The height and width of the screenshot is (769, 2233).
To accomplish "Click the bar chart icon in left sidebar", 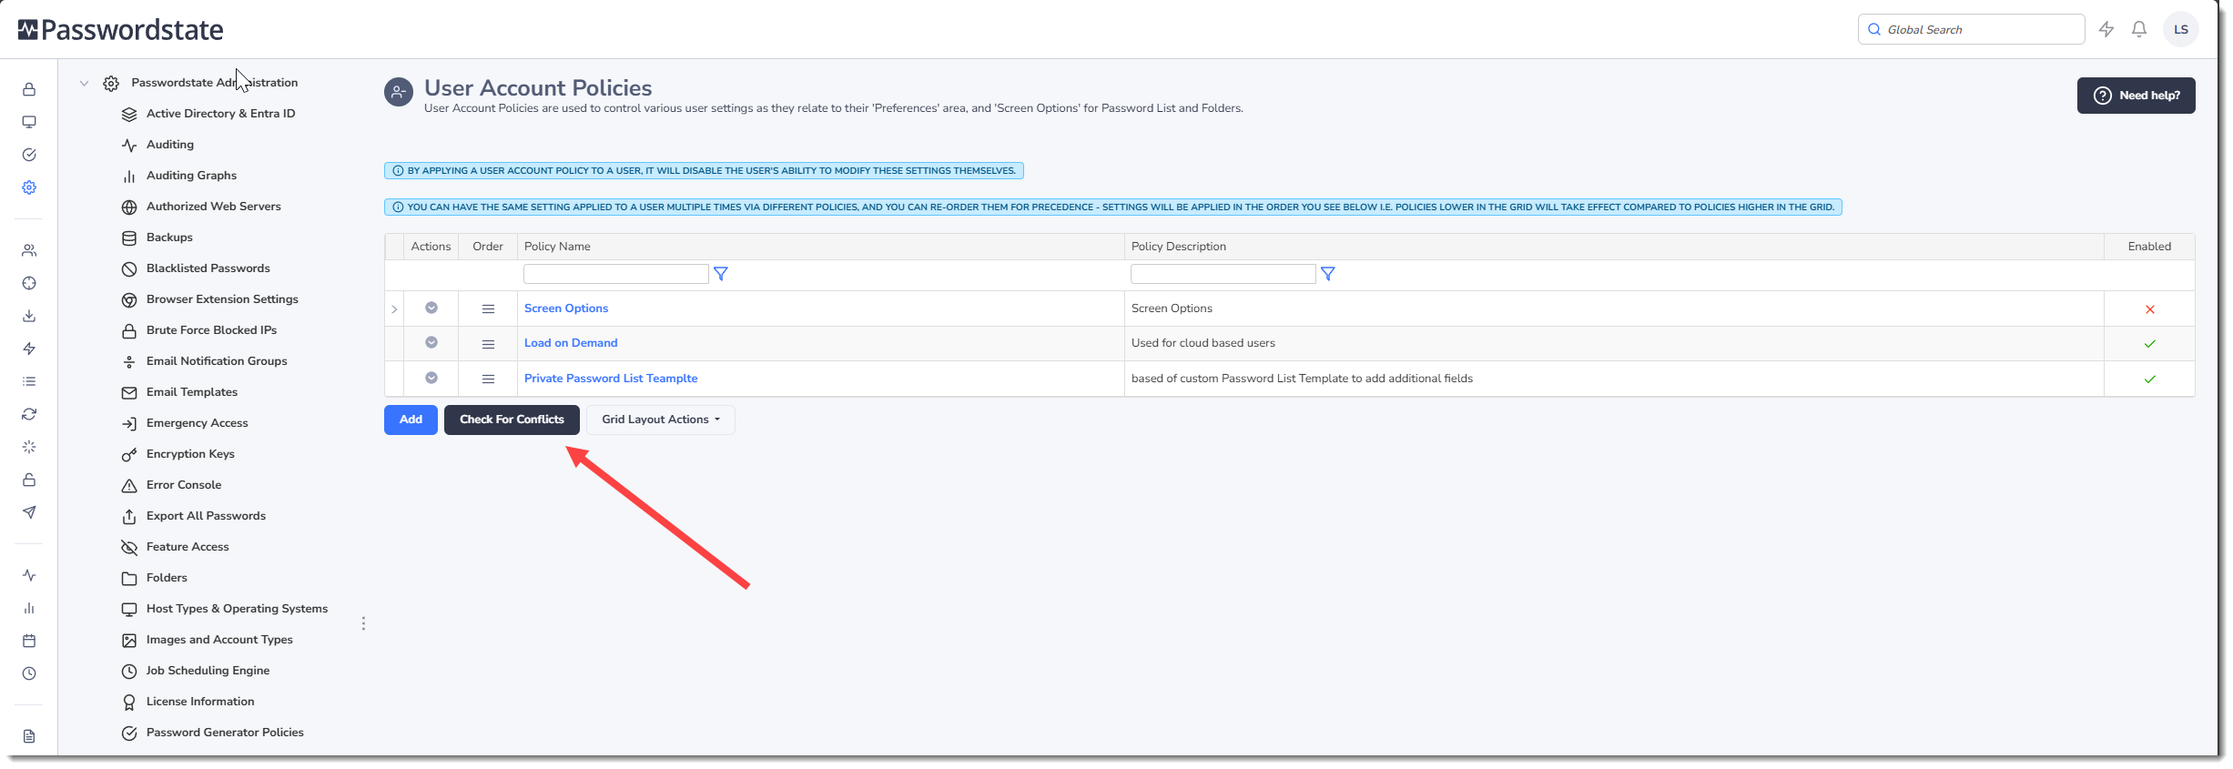I will 29,608.
